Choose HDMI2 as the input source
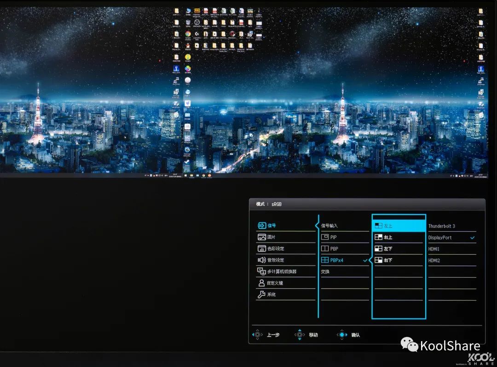Screen dimensions: 497x367 [452, 261]
